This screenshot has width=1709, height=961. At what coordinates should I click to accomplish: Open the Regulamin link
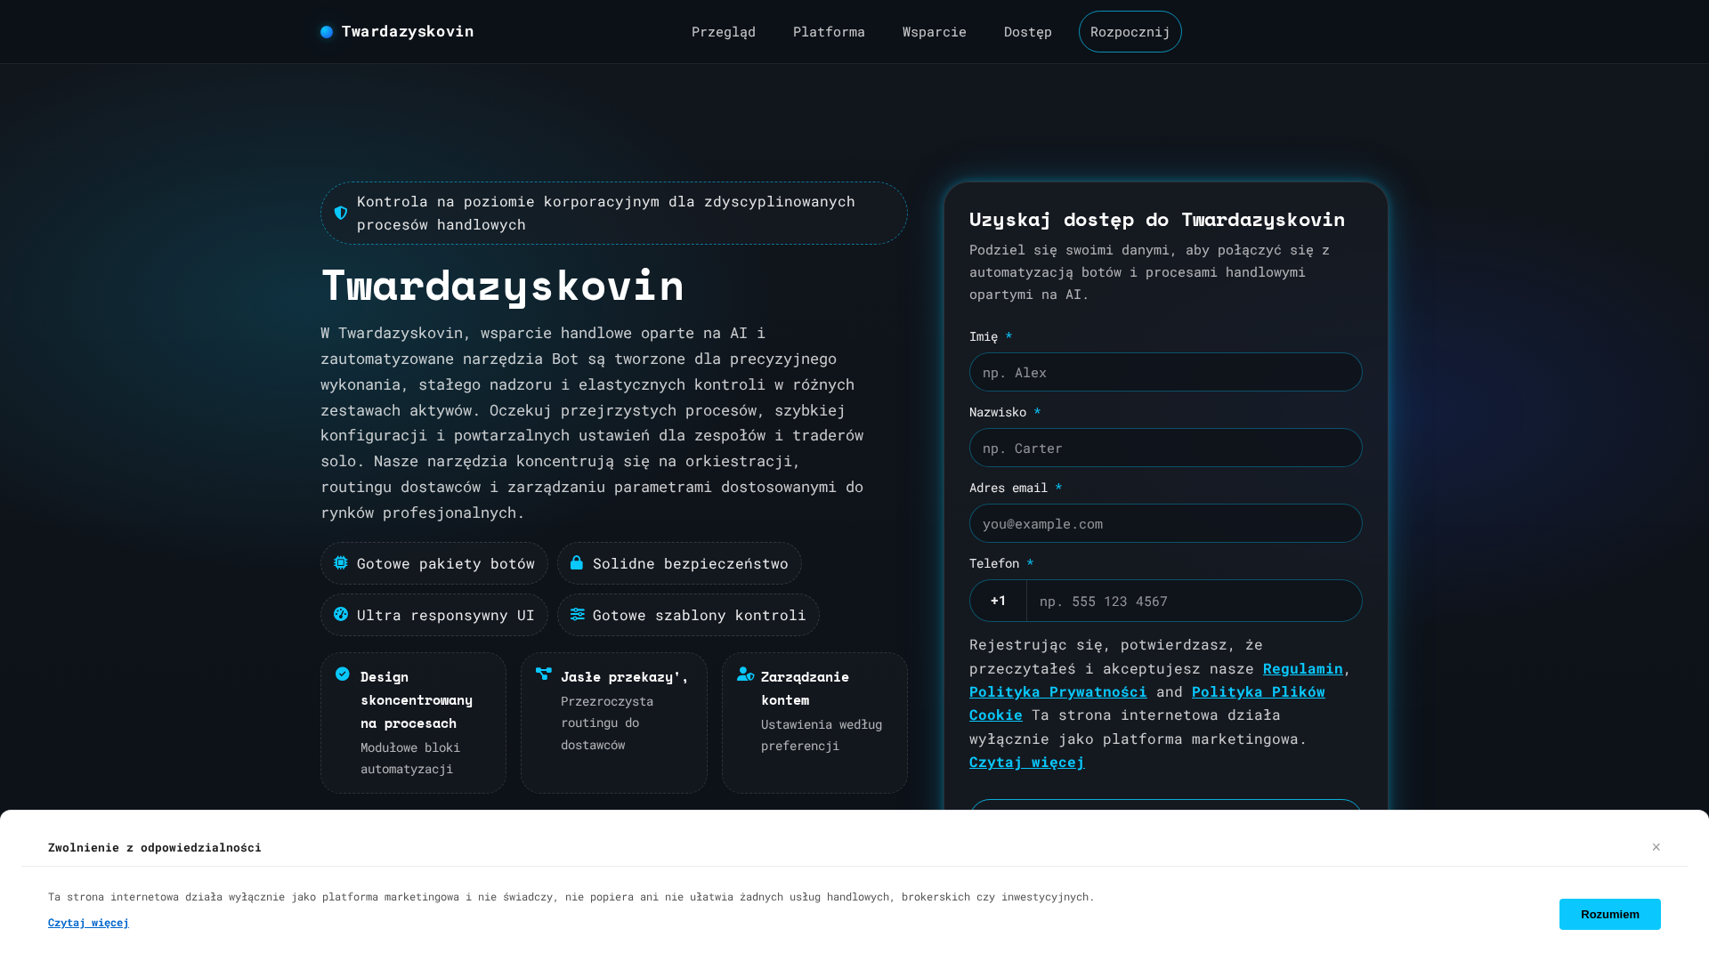point(1303,668)
